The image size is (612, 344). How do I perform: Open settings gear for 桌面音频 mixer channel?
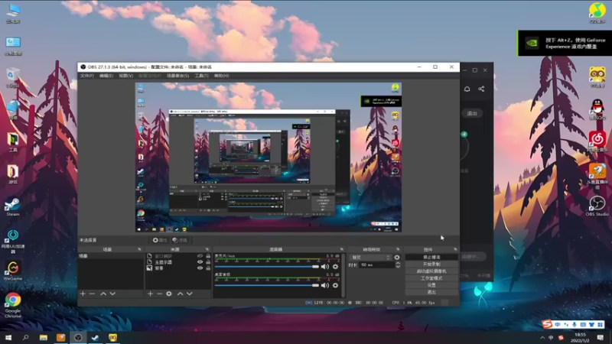tap(335, 285)
